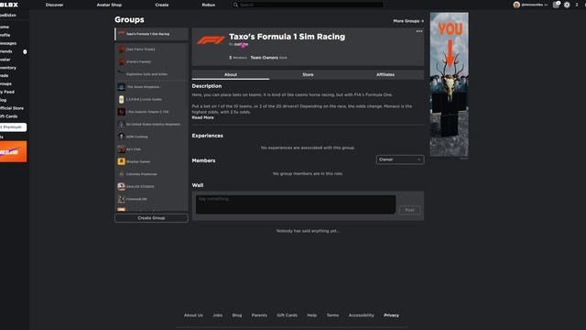Click the Taxo's Formula 1 group icon in list
Screen dimensions: 586x330
(x=121, y=34)
